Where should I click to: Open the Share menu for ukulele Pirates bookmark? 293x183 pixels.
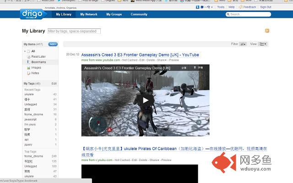click(x=154, y=160)
